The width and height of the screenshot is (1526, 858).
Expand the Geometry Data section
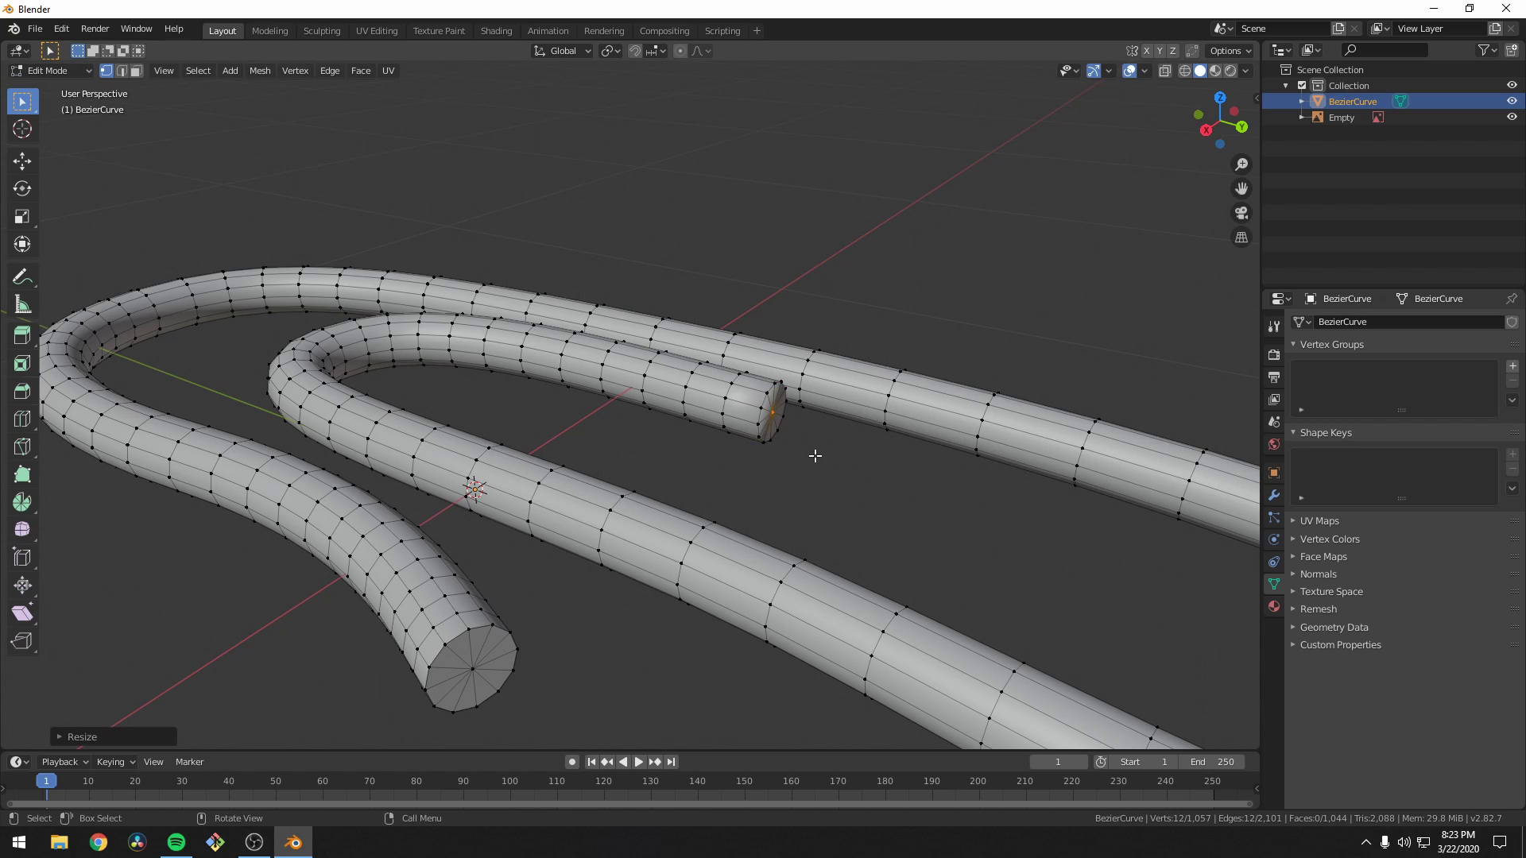(1334, 627)
